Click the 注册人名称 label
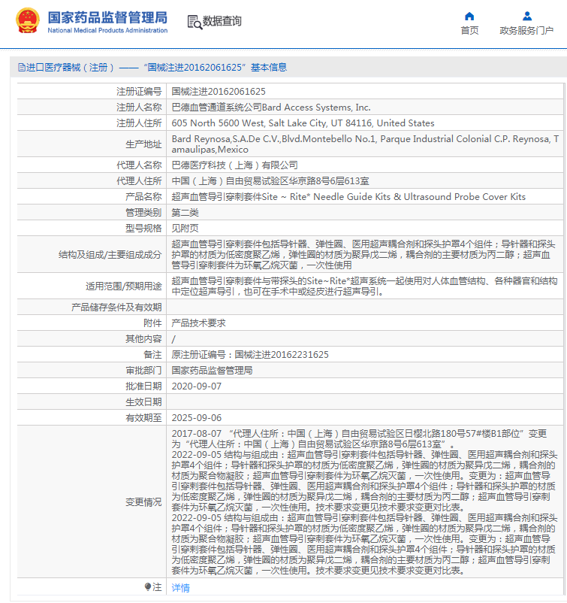567x603 pixels. click(139, 108)
